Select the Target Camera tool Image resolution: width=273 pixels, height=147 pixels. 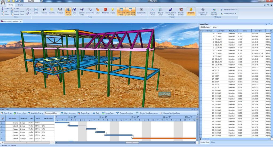click(17, 11)
